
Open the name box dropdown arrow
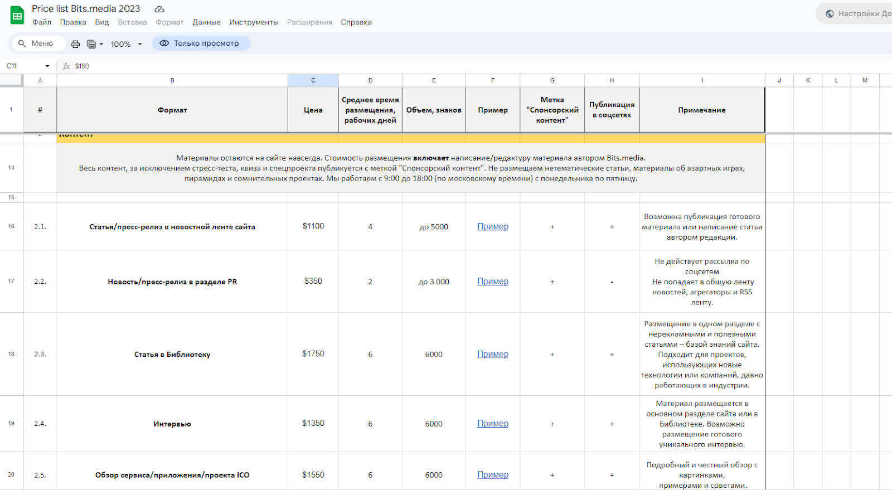coord(47,66)
